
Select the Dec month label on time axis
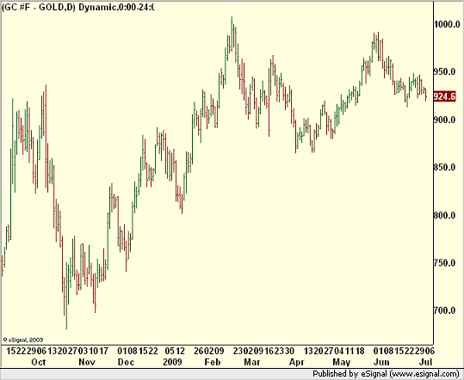pos(126,362)
